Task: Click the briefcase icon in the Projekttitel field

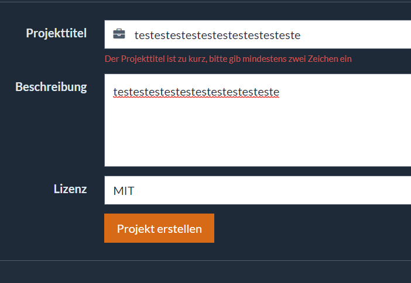Action: 119,34
